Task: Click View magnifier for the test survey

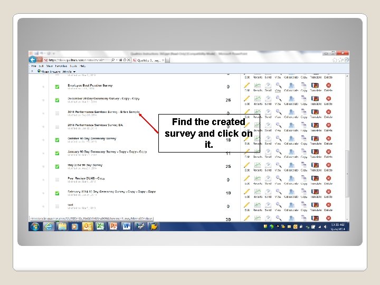Action: (279, 205)
